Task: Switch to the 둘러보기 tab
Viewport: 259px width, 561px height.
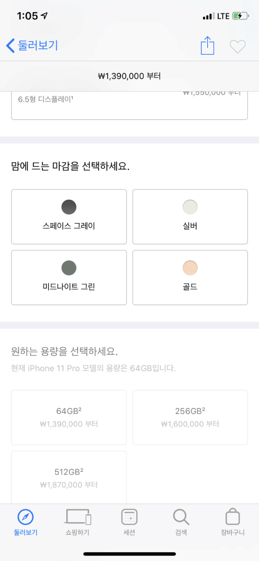Action: [x=25, y=523]
